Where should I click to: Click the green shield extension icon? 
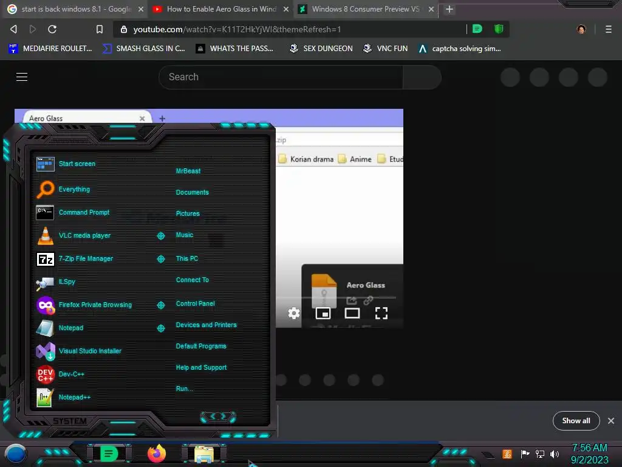499,29
